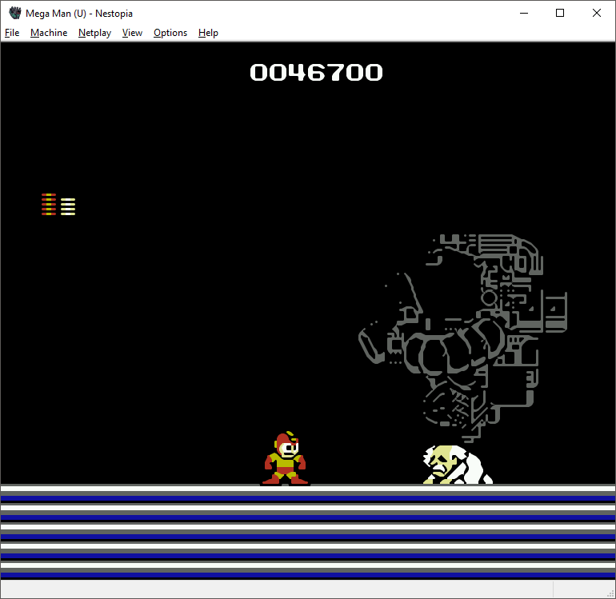Screen dimensions: 616x599
Task: Close the Nestopia window
Action: tap(596, 13)
